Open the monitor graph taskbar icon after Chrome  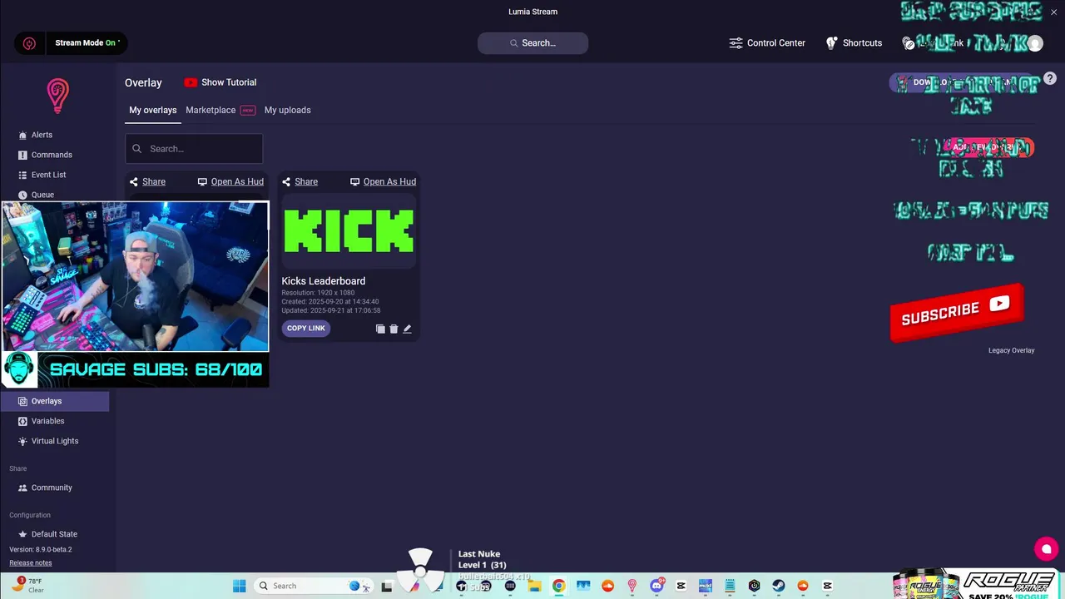(x=583, y=586)
